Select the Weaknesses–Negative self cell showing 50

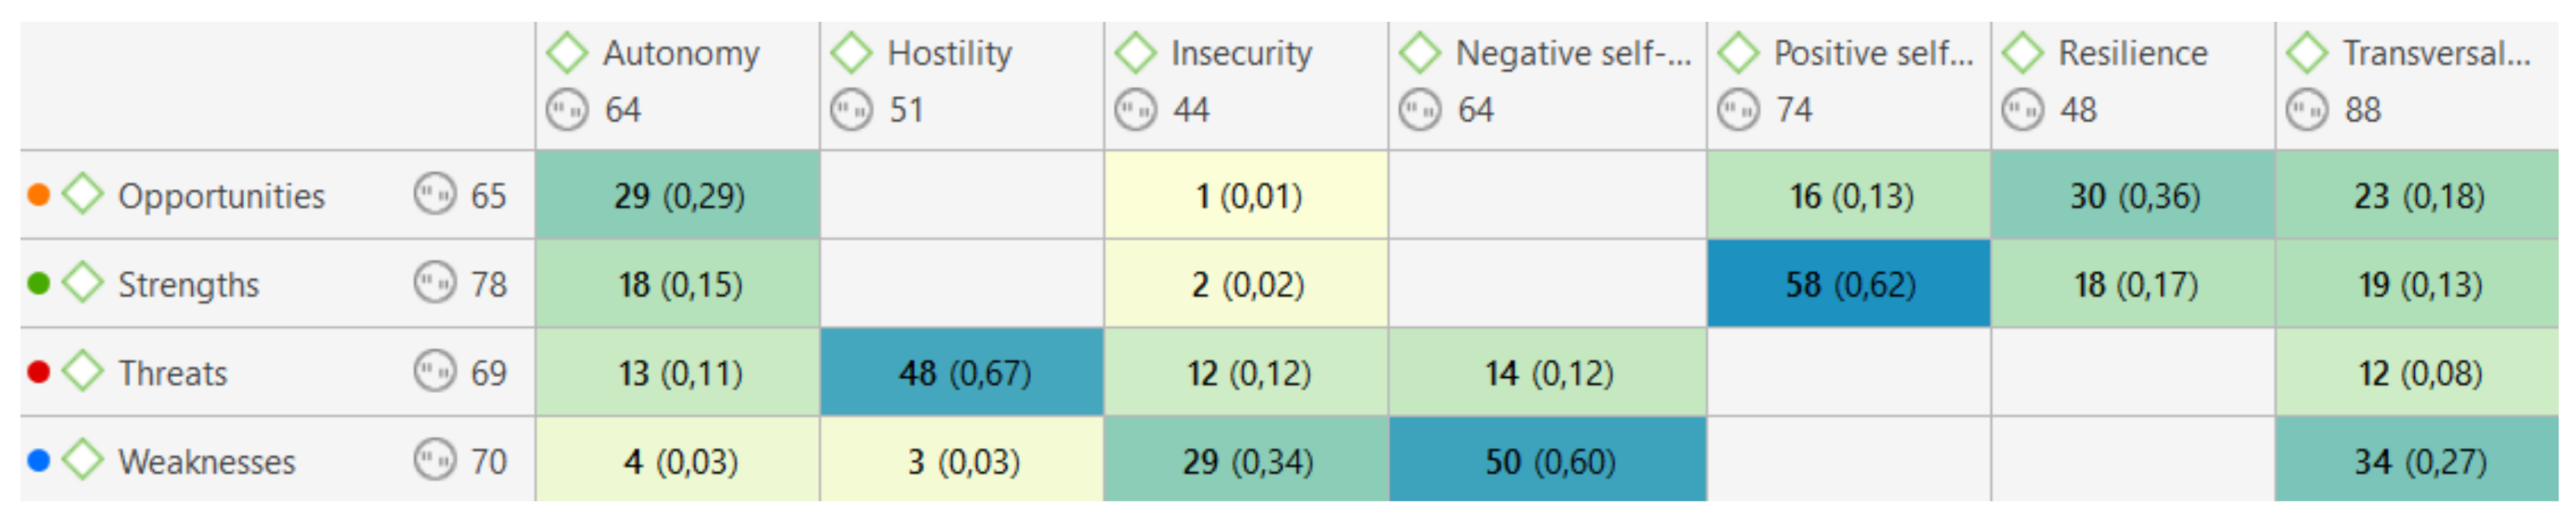tap(1548, 461)
